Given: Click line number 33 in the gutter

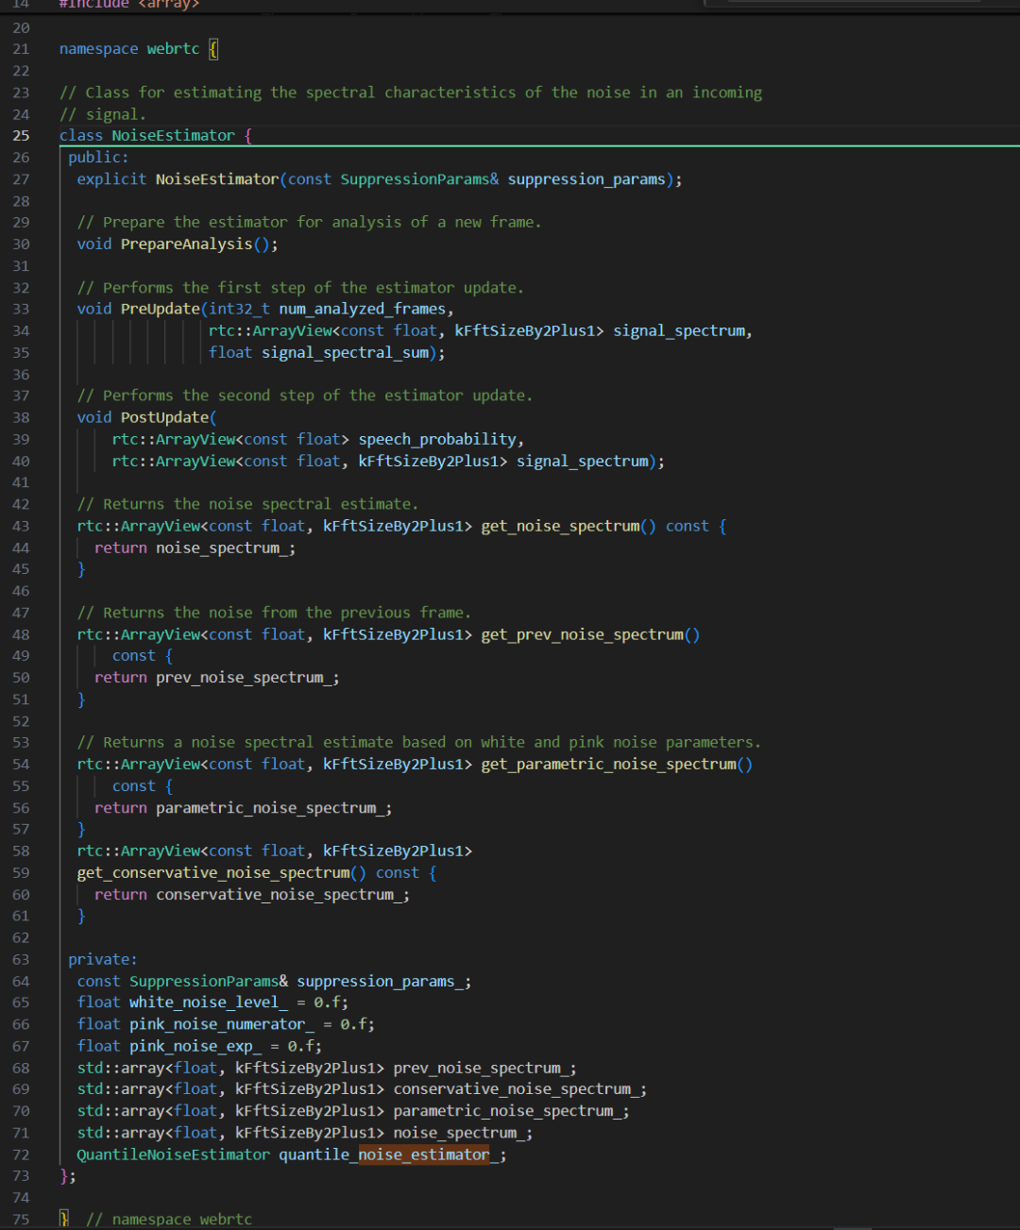Looking at the screenshot, I should click(x=21, y=309).
